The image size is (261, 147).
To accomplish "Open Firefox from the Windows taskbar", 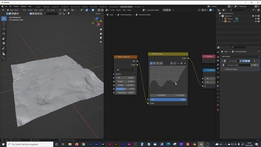I will 77,144.
